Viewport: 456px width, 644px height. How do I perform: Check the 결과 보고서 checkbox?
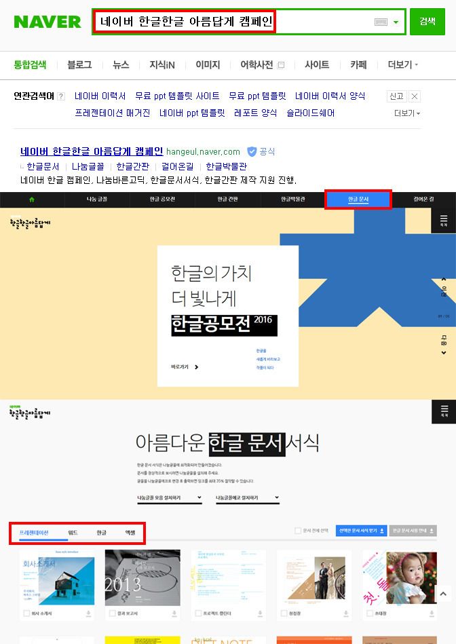coord(112,613)
